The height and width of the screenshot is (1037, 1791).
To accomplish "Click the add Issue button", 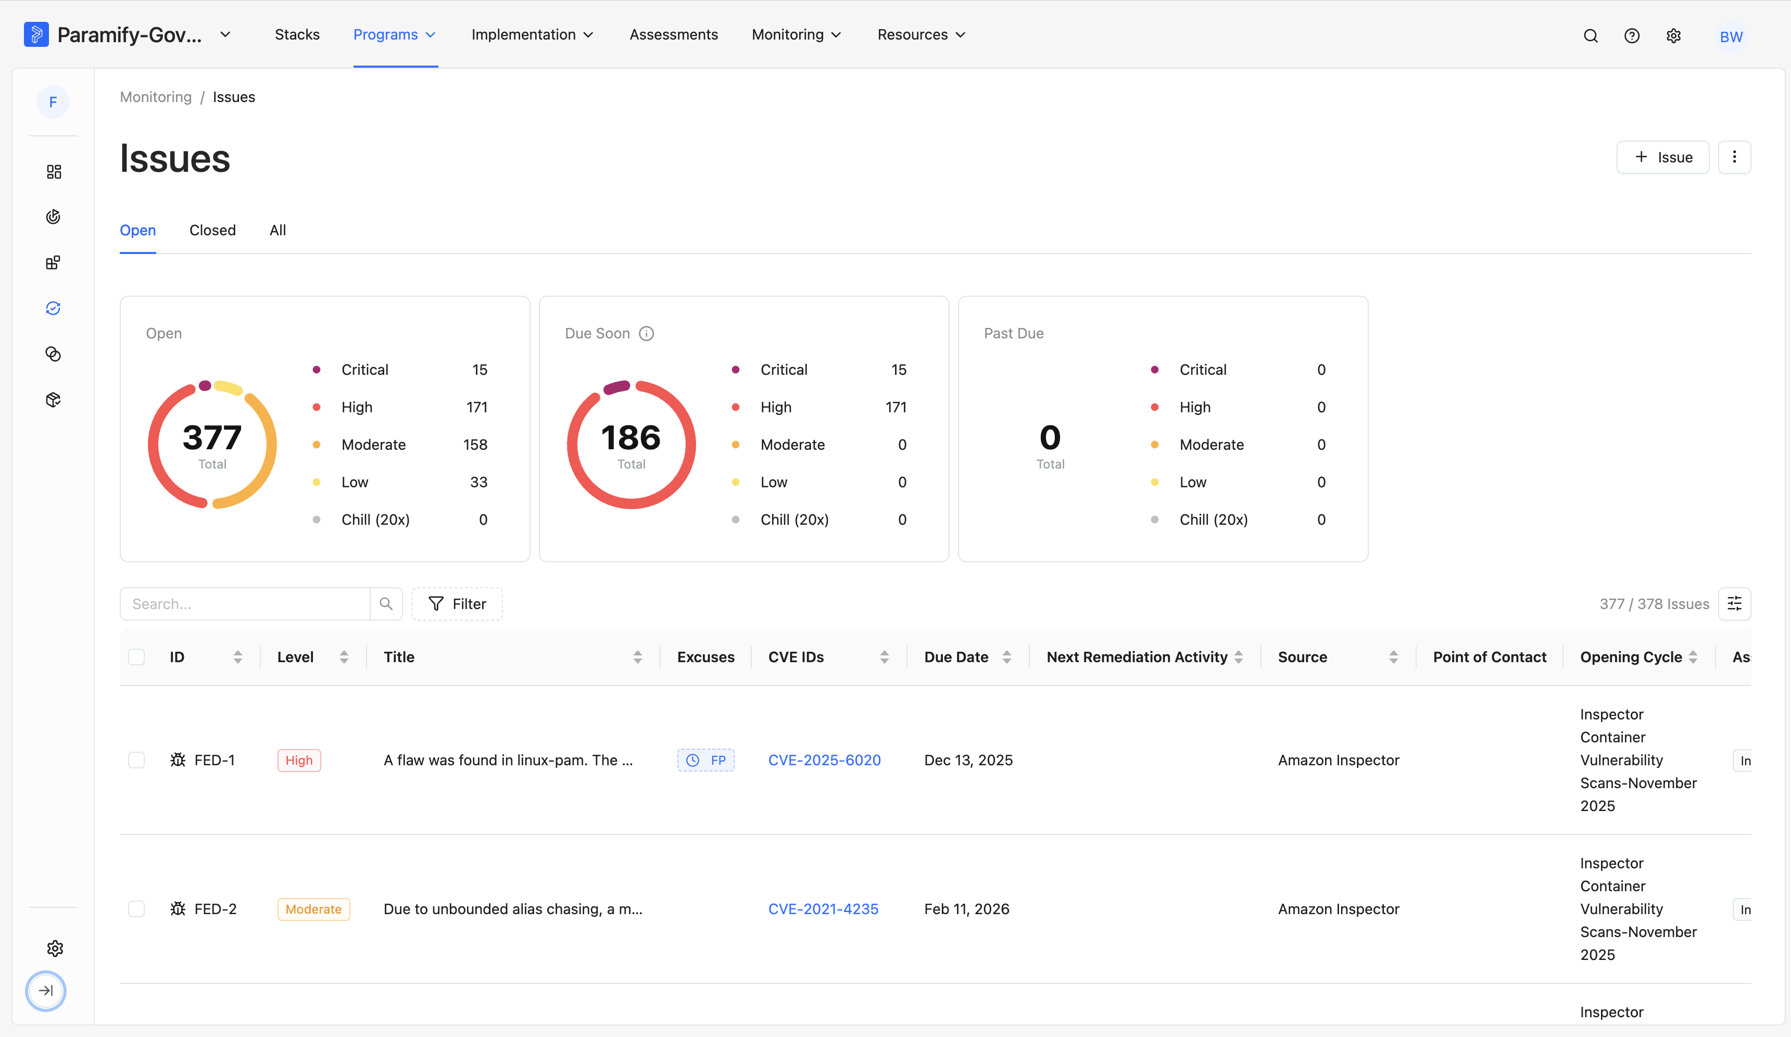I will (x=1662, y=157).
